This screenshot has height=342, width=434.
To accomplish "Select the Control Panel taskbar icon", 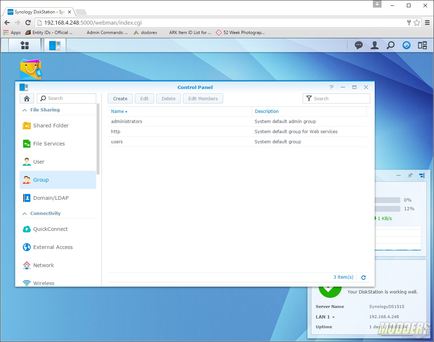I will (55, 45).
